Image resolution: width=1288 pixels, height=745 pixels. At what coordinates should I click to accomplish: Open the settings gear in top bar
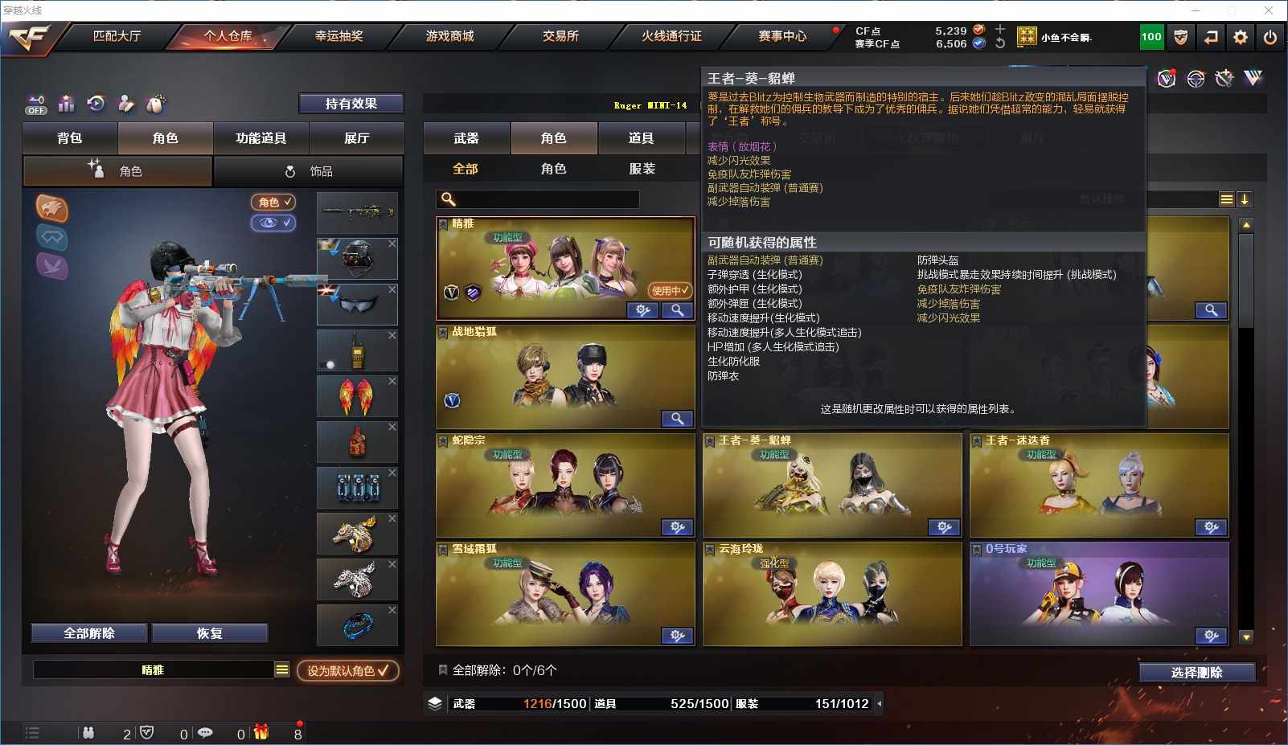(x=1241, y=37)
